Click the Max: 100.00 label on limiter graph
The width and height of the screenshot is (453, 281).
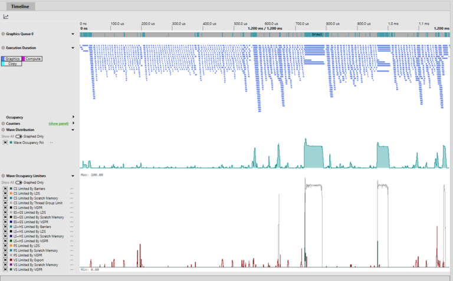click(92, 175)
